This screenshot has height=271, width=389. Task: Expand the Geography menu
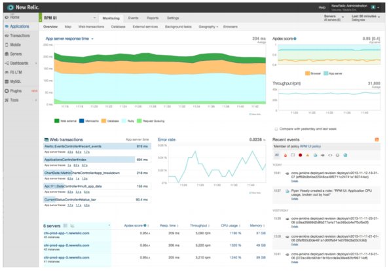coord(208,27)
